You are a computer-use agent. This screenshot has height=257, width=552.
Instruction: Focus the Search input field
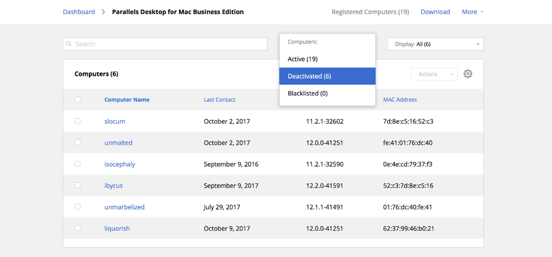[x=165, y=44]
